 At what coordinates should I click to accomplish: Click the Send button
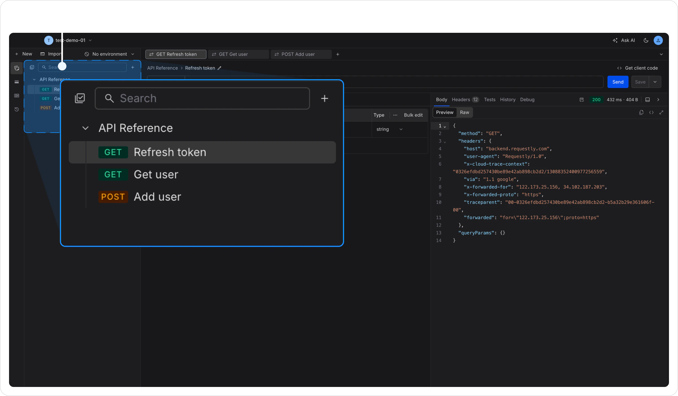618,82
